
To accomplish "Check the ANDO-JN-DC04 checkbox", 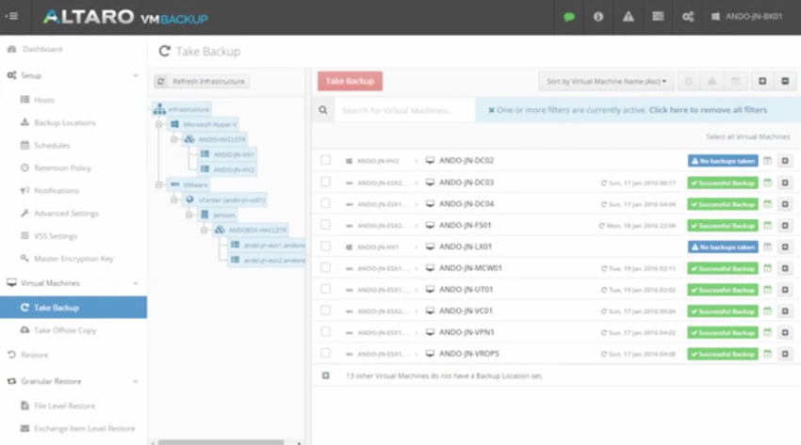I will point(325,203).
